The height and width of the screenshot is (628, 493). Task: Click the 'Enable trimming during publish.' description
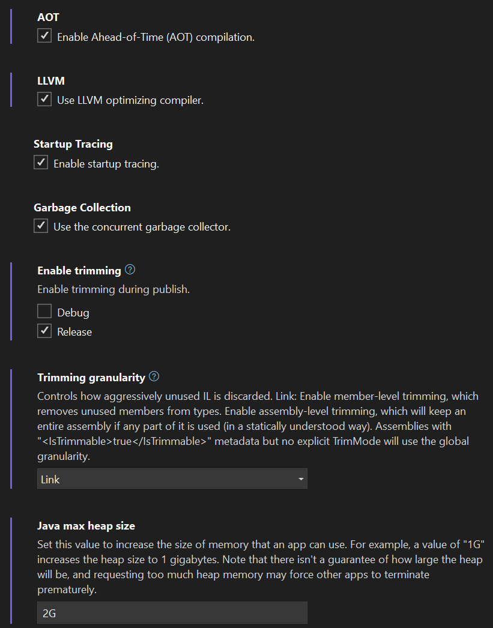click(x=113, y=289)
